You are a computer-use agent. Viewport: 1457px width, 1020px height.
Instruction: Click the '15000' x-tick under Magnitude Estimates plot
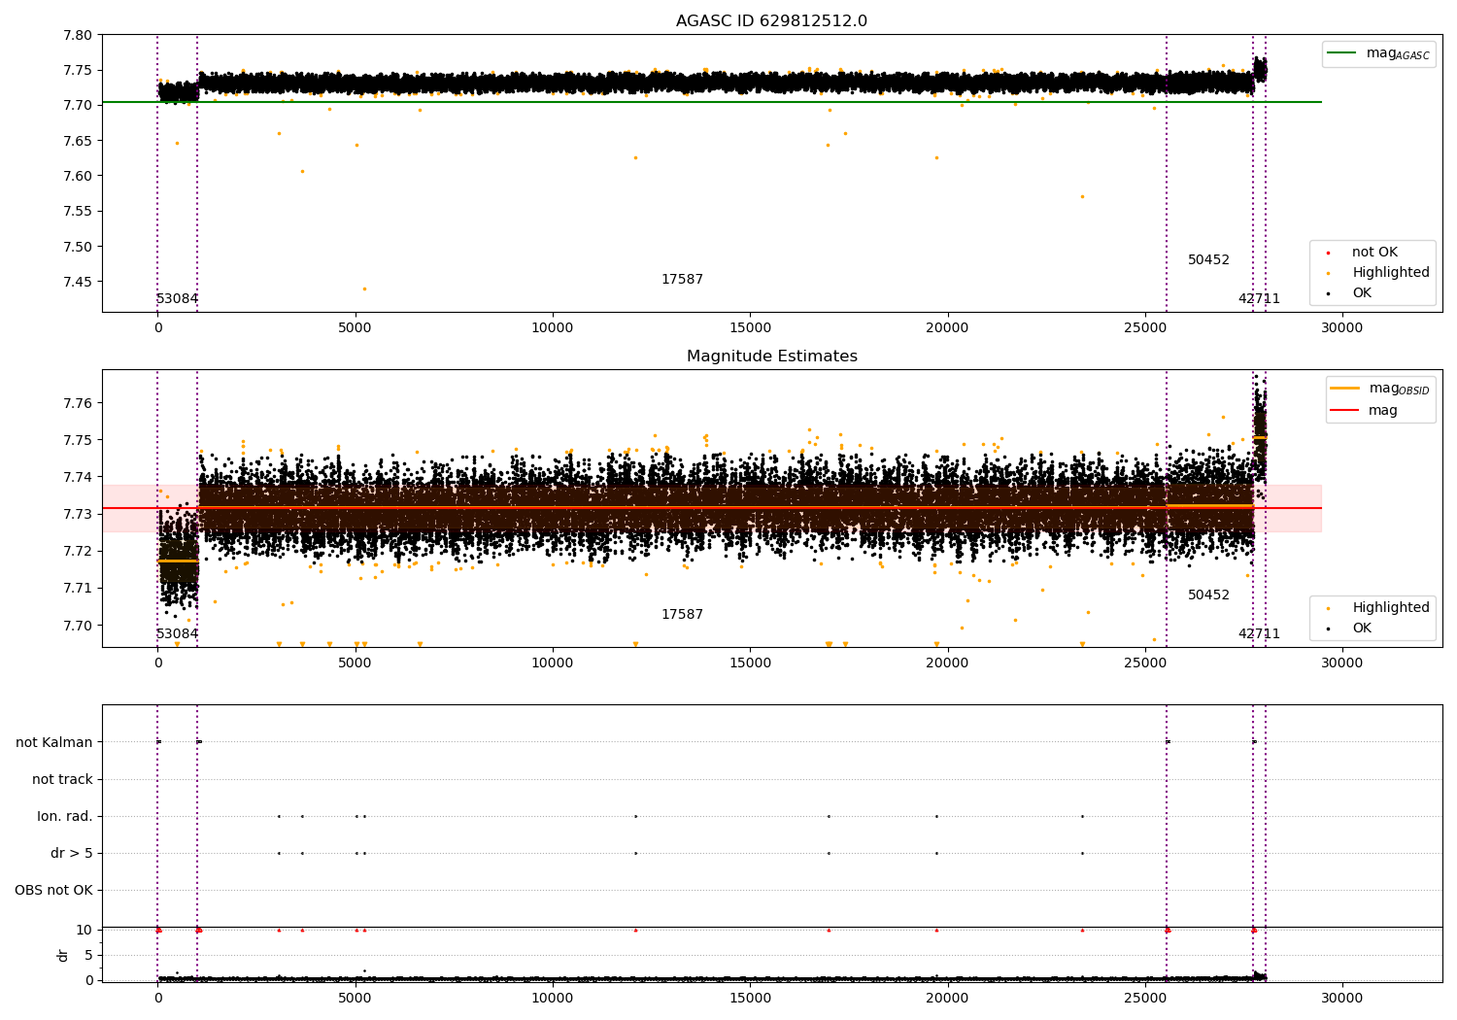(x=750, y=663)
